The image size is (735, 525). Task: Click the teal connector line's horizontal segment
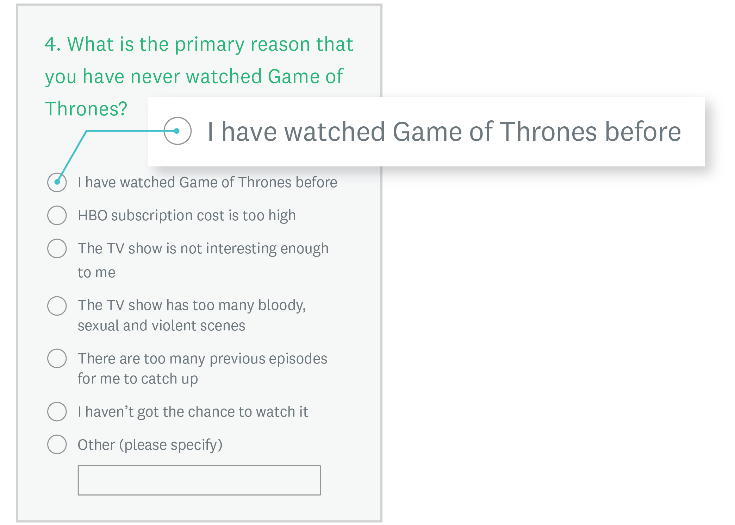123,131
